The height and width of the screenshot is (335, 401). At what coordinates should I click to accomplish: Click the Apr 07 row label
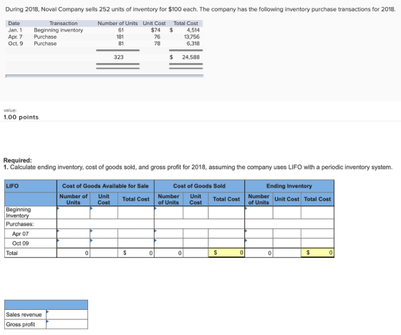coord(20,234)
